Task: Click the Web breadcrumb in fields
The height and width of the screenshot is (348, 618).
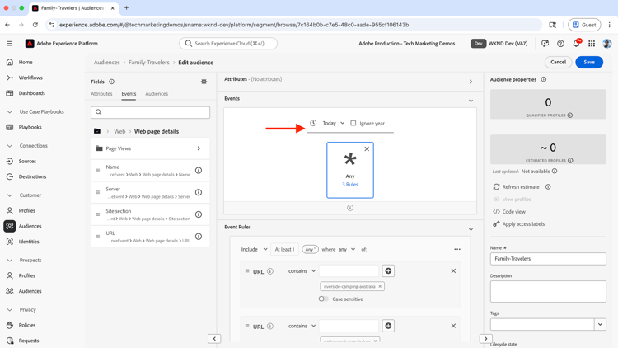Action: tap(119, 131)
